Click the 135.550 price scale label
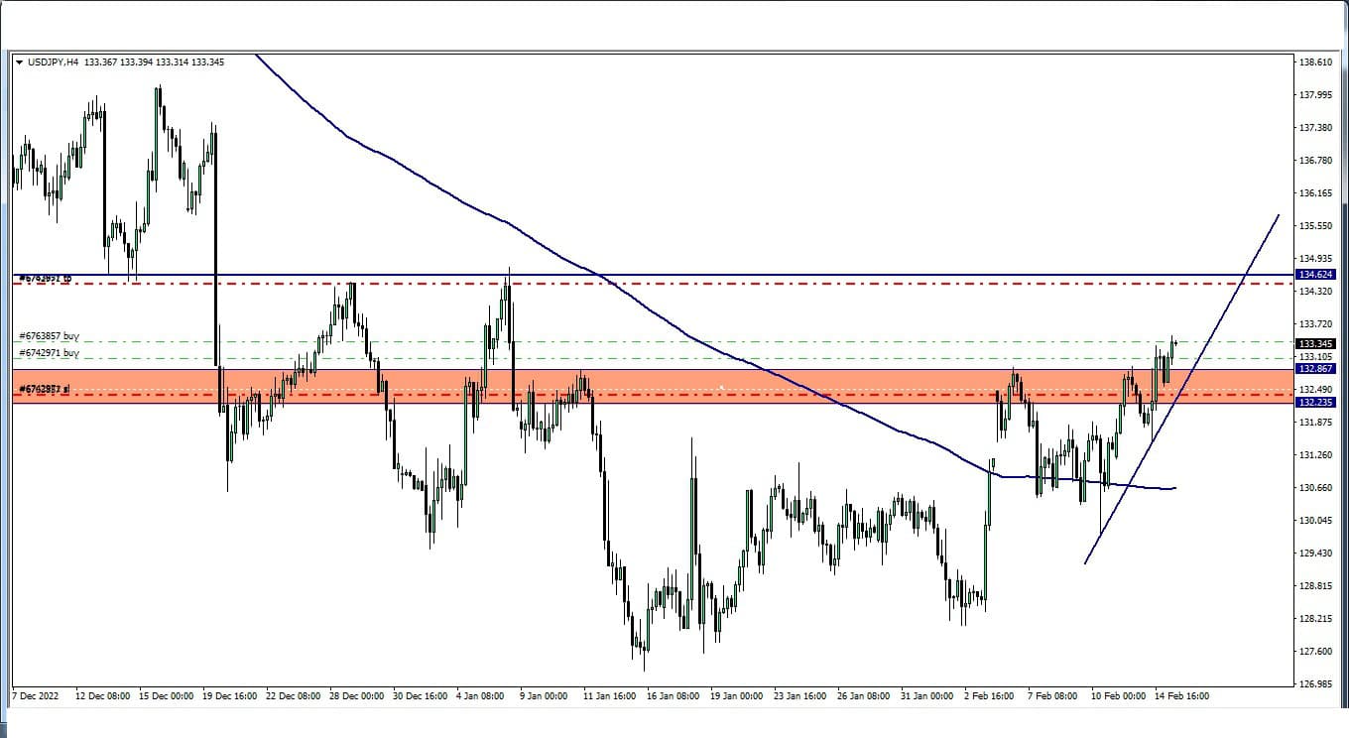This screenshot has height=738, width=1349. 1315,225
